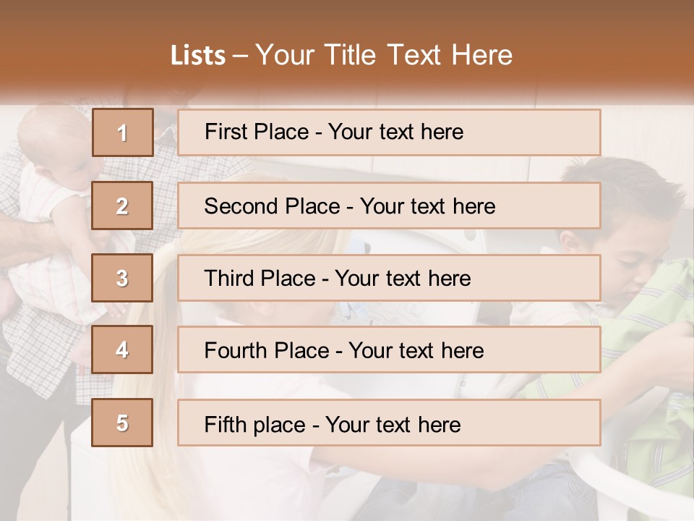This screenshot has width=694, height=521.
Task: Click the "Second Place" text box
Action: click(389, 206)
